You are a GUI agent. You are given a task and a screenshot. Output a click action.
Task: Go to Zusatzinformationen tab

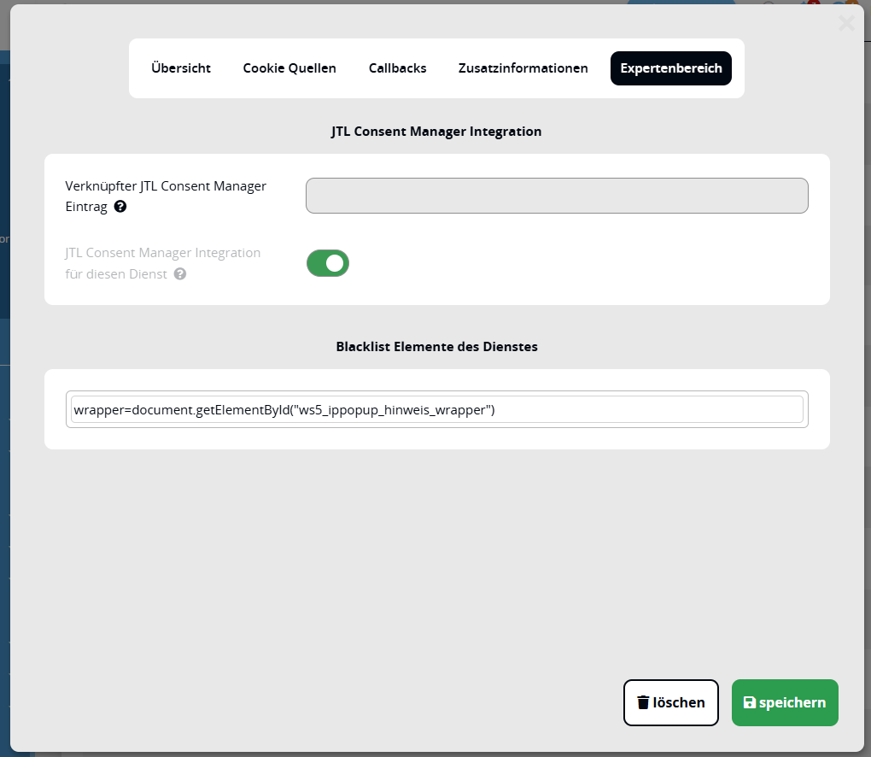pos(523,68)
